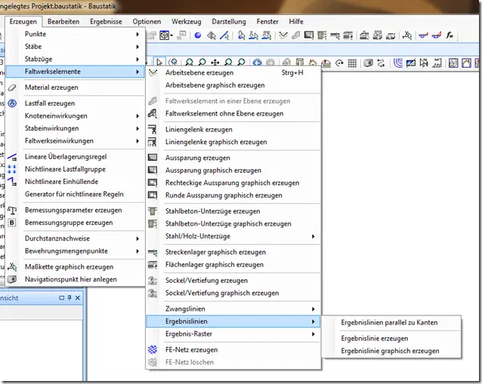Open the Werkzeug menu
The image size is (482, 384).
click(x=187, y=21)
